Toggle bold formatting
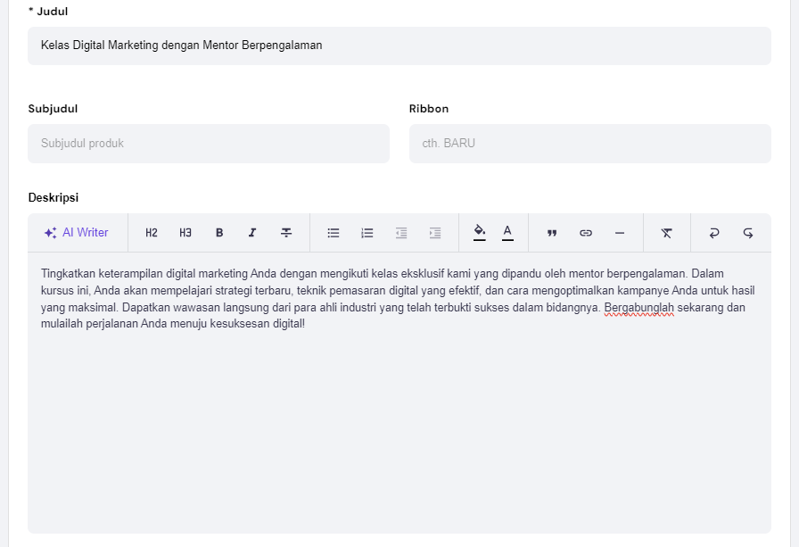The height and width of the screenshot is (547, 799). [x=218, y=232]
